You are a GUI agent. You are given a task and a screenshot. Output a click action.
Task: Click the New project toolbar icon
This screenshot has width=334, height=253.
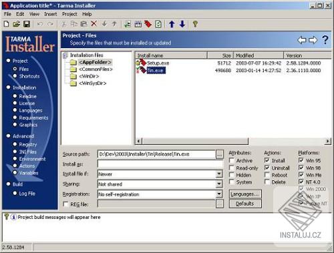pos(7,24)
